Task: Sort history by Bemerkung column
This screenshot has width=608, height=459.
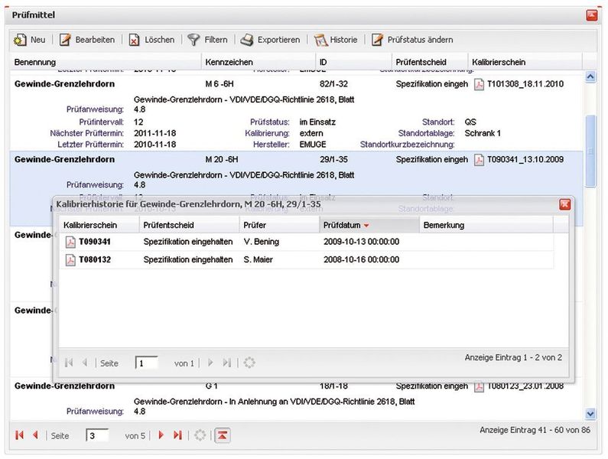Action: point(486,225)
